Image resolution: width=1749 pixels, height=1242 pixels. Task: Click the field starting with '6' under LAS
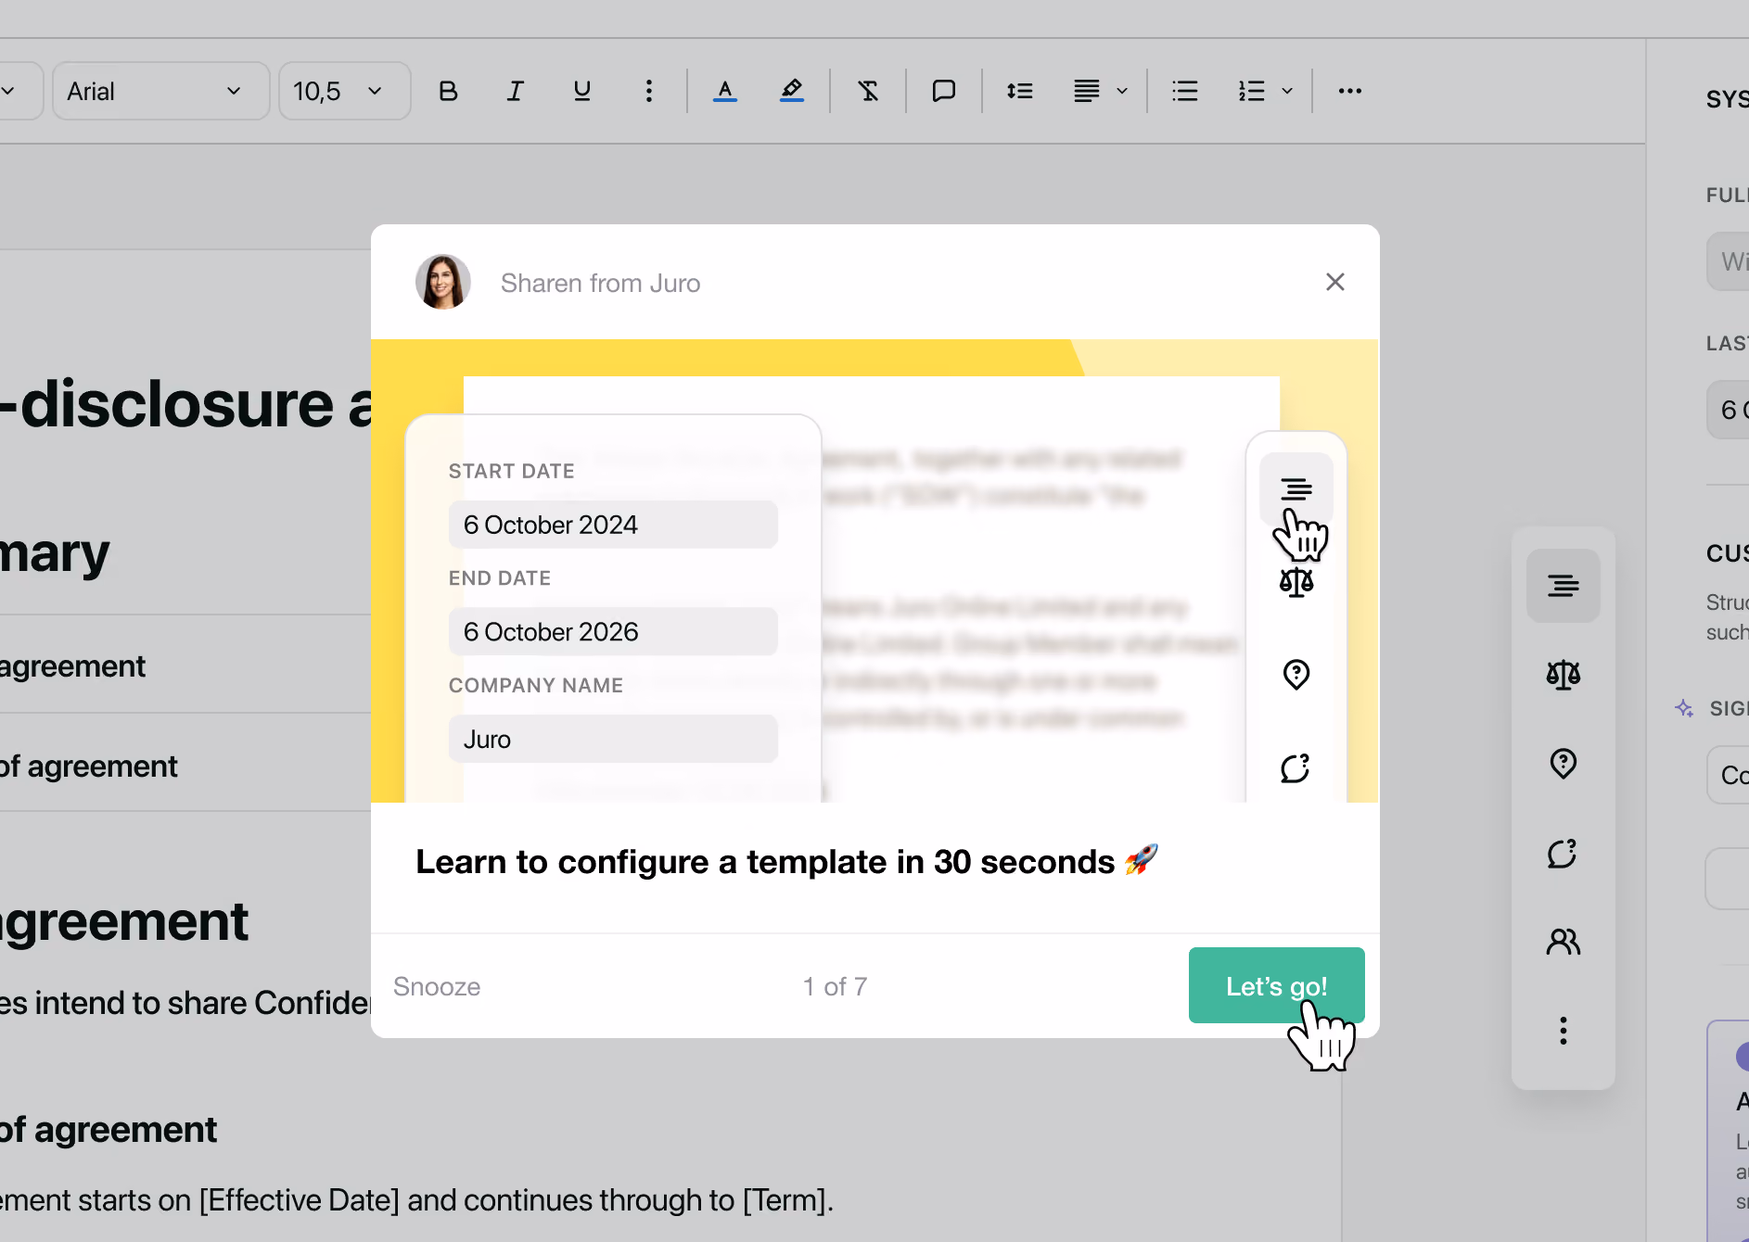pos(1728,410)
